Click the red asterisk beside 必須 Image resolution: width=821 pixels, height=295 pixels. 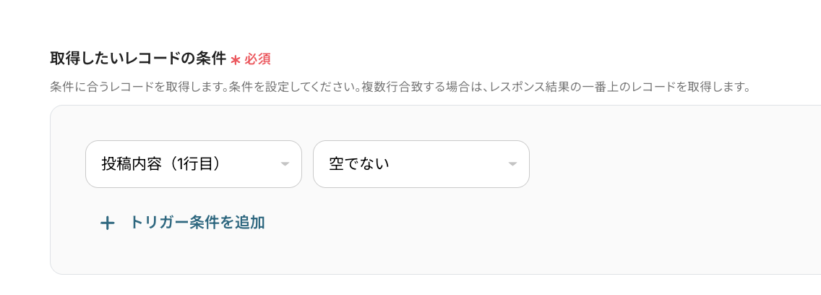coord(235,59)
